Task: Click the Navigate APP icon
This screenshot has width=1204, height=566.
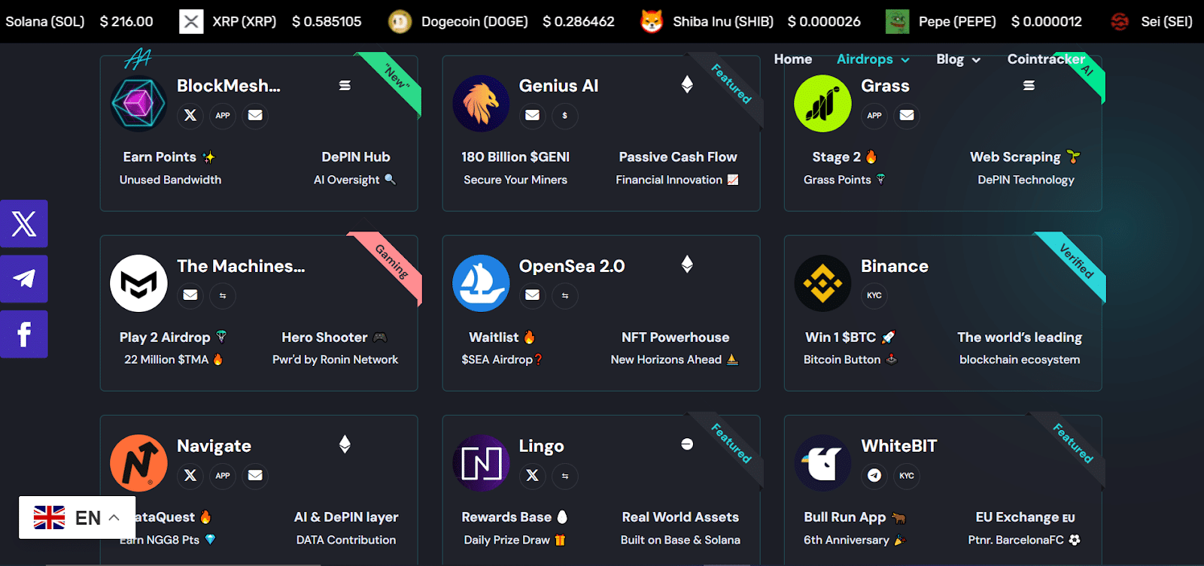Action: pos(223,475)
